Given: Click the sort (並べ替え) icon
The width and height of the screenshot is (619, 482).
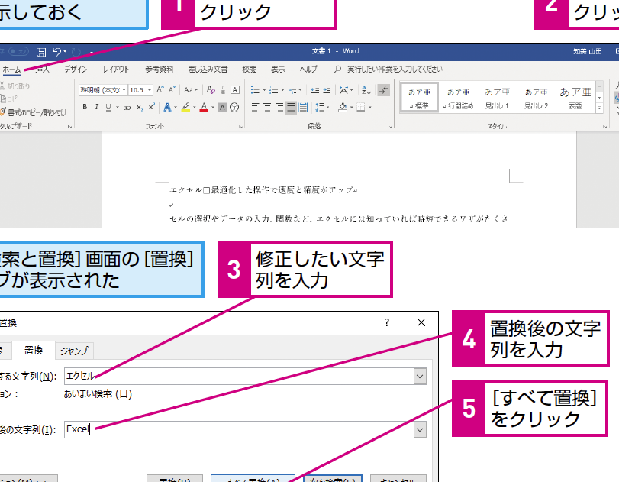Looking at the screenshot, I should pyautogui.click(x=366, y=89).
